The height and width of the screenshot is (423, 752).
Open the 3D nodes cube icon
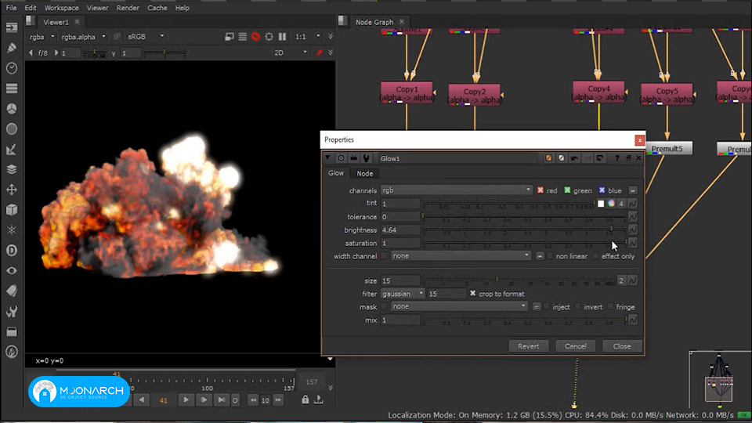(12, 210)
